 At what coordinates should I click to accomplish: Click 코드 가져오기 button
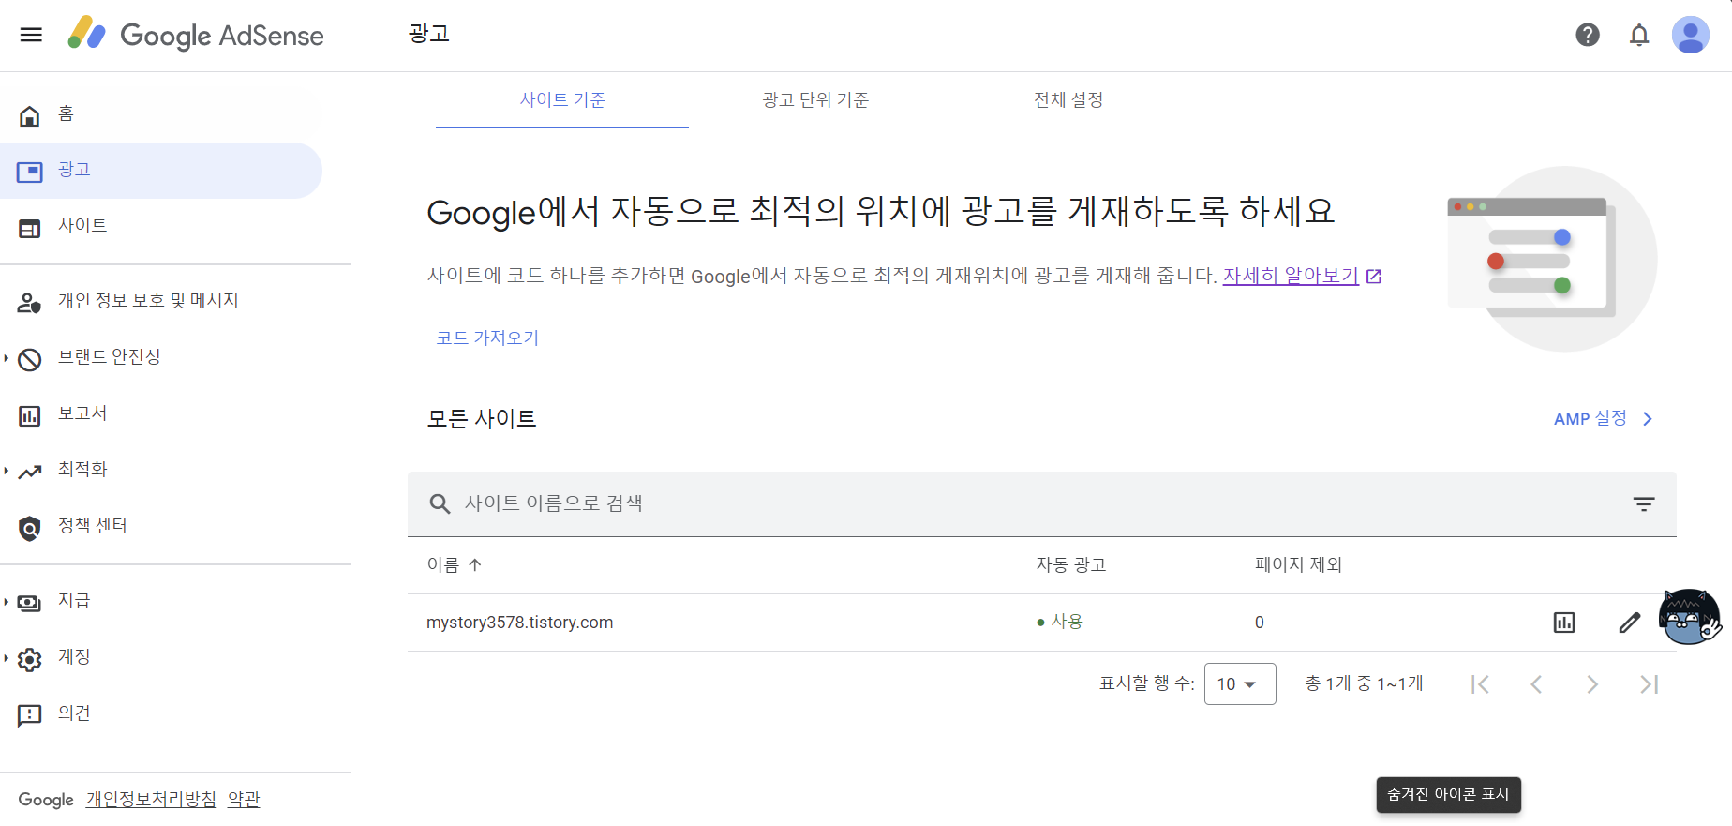pos(487,338)
